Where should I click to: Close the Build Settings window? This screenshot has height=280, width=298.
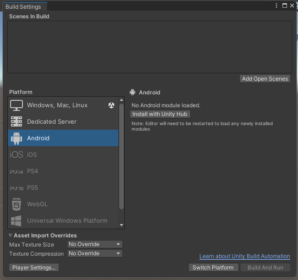click(x=292, y=5)
